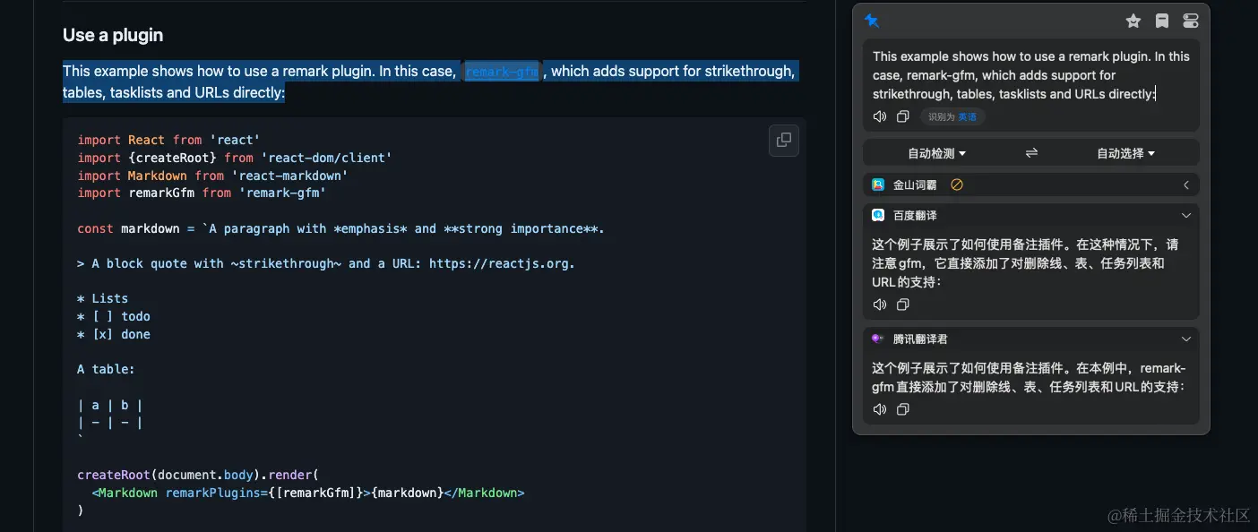
Task: Click the 腾讯翻译君 service icon
Action: pos(878,339)
